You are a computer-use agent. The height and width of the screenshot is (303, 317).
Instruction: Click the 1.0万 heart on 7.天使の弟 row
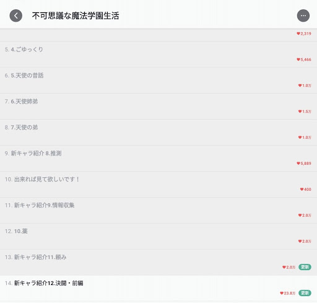pyautogui.click(x=305, y=138)
